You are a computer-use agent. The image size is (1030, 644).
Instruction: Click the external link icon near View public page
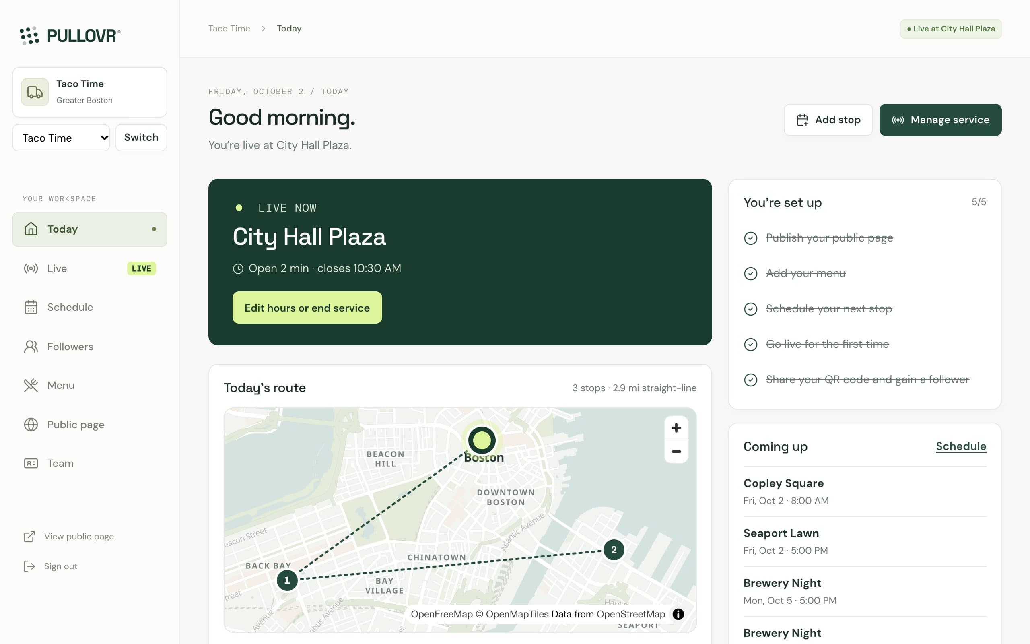click(29, 536)
